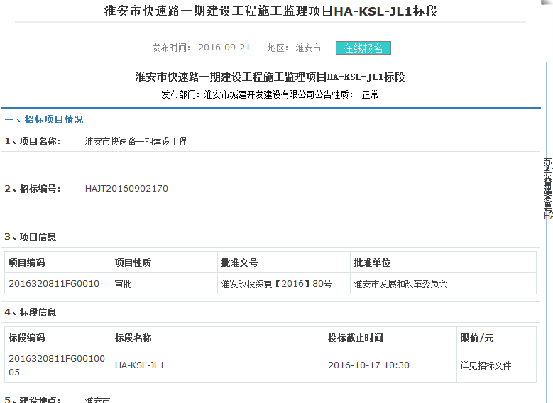The image size is (553, 403).
Task: Click the page title ending in HA-KSL-JL1标段
Action: coord(276,12)
